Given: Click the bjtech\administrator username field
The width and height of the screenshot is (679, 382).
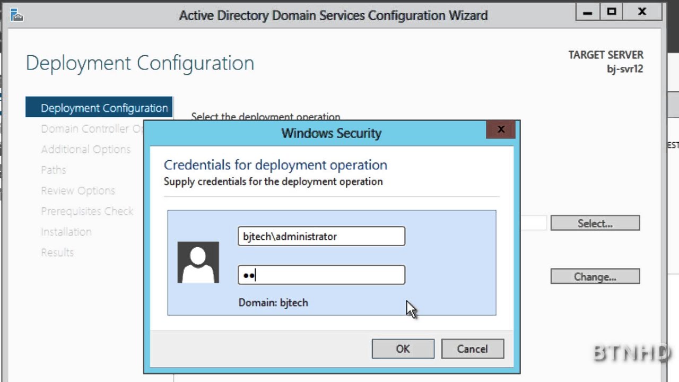Looking at the screenshot, I should pos(321,236).
